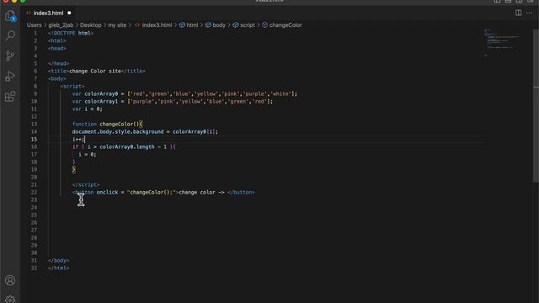Open the Run and Debug view

(x=10, y=76)
